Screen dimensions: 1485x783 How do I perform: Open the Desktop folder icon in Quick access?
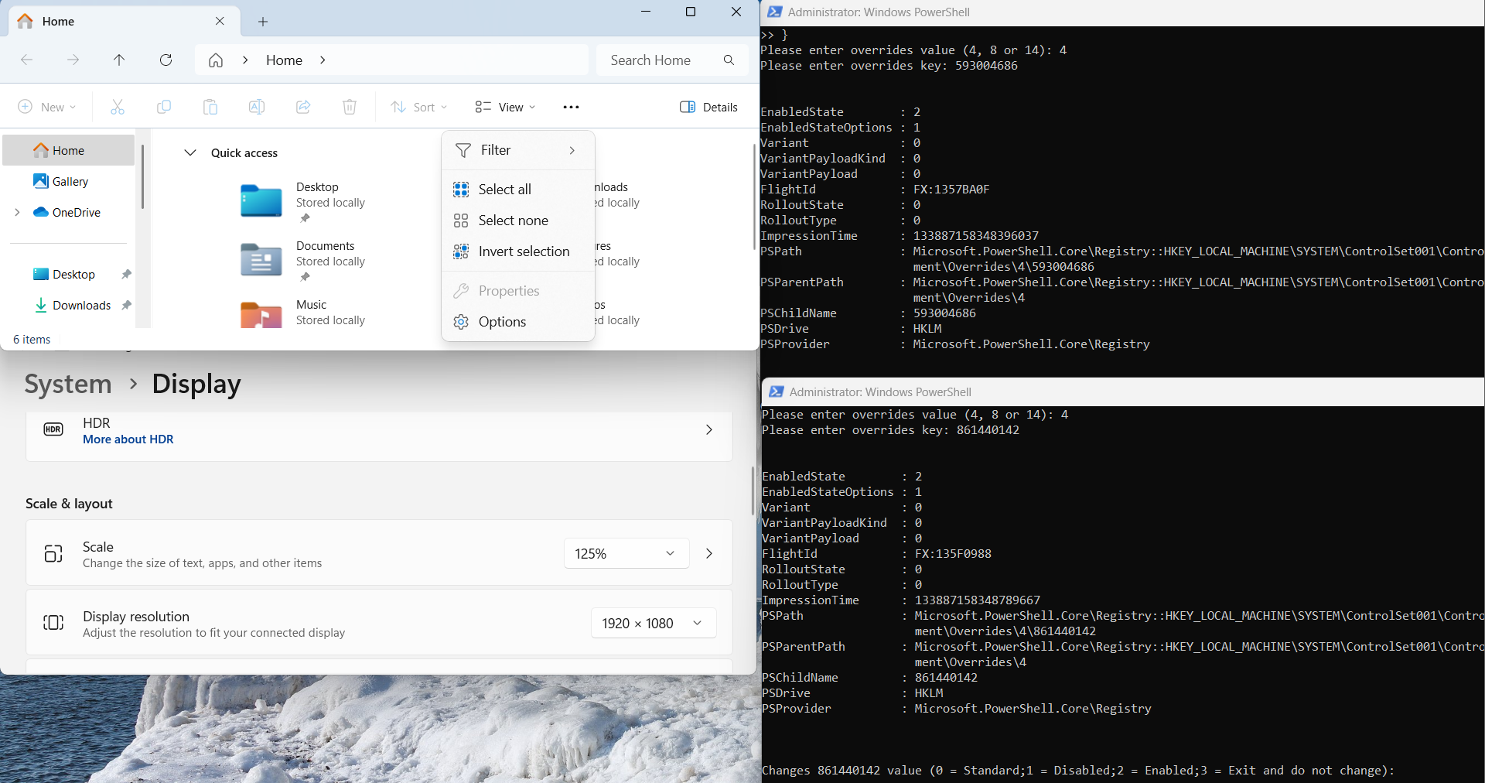(x=261, y=201)
